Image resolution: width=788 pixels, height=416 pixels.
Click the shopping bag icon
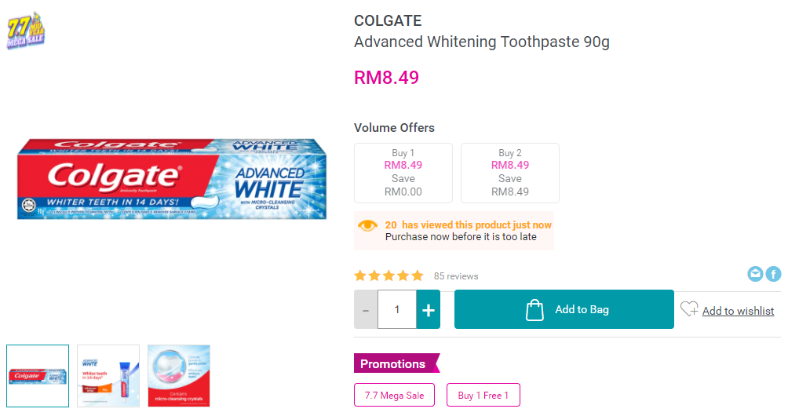point(534,309)
